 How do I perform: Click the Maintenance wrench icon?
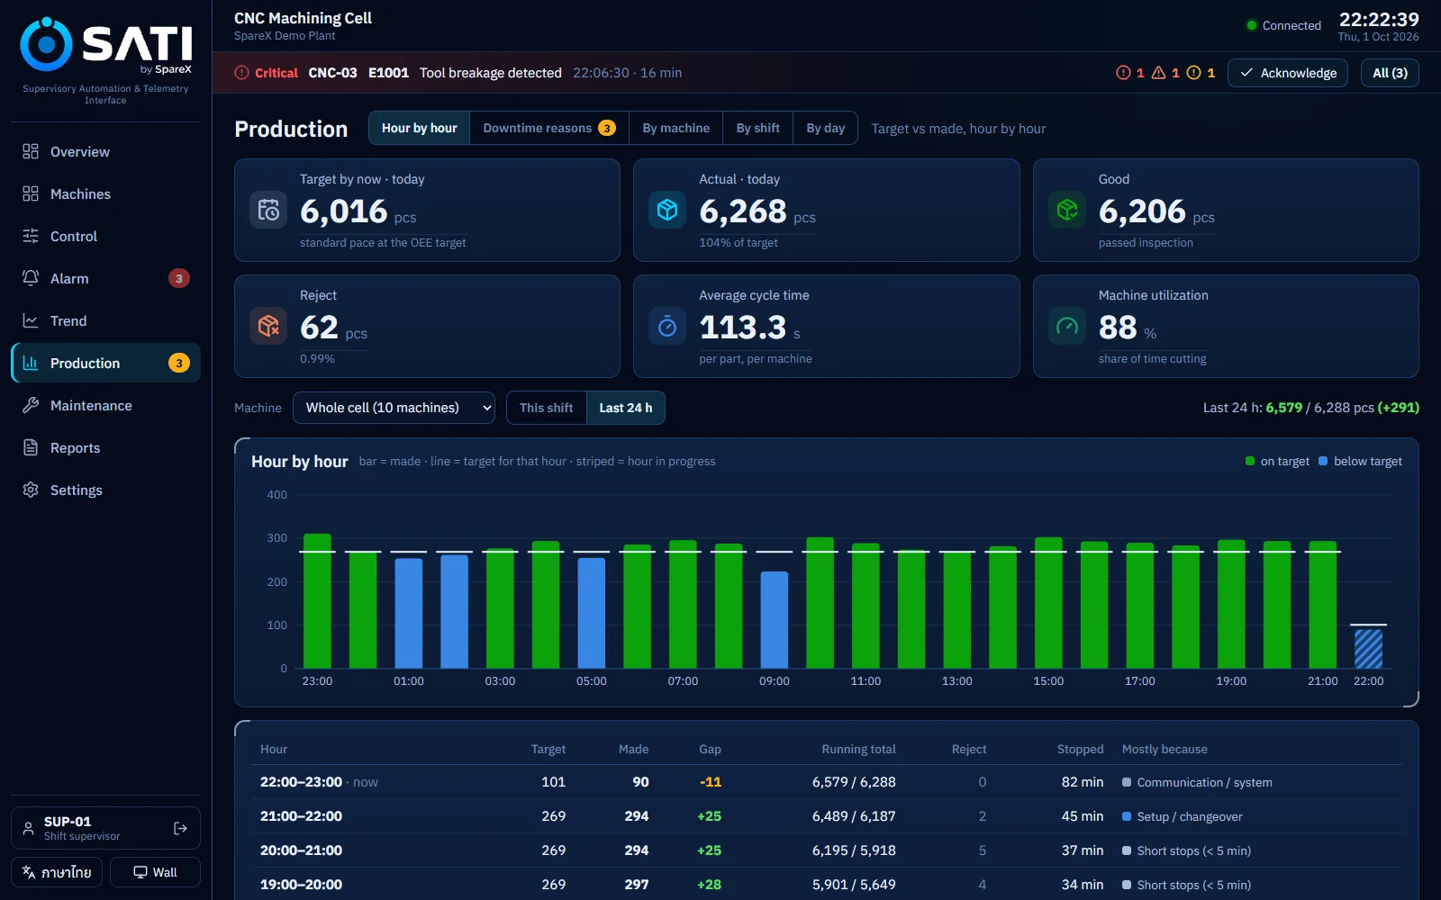click(x=31, y=405)
